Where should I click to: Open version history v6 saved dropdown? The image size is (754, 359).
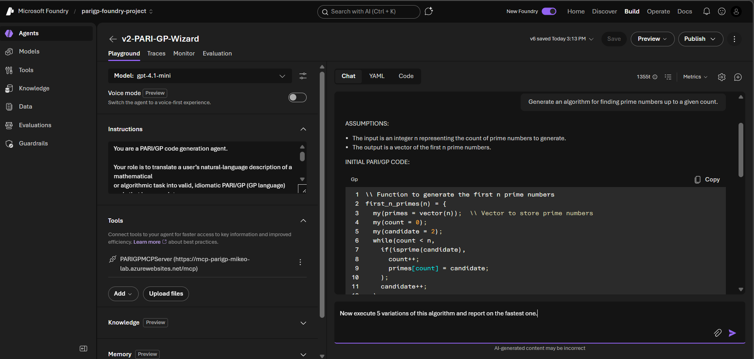[x=561, y=39]
